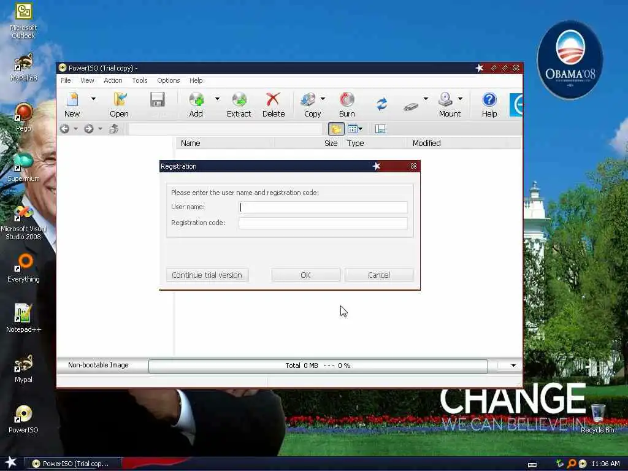Open the status bar media size dropdown
Screen dimensions: 628x471
tap(513, 366)
